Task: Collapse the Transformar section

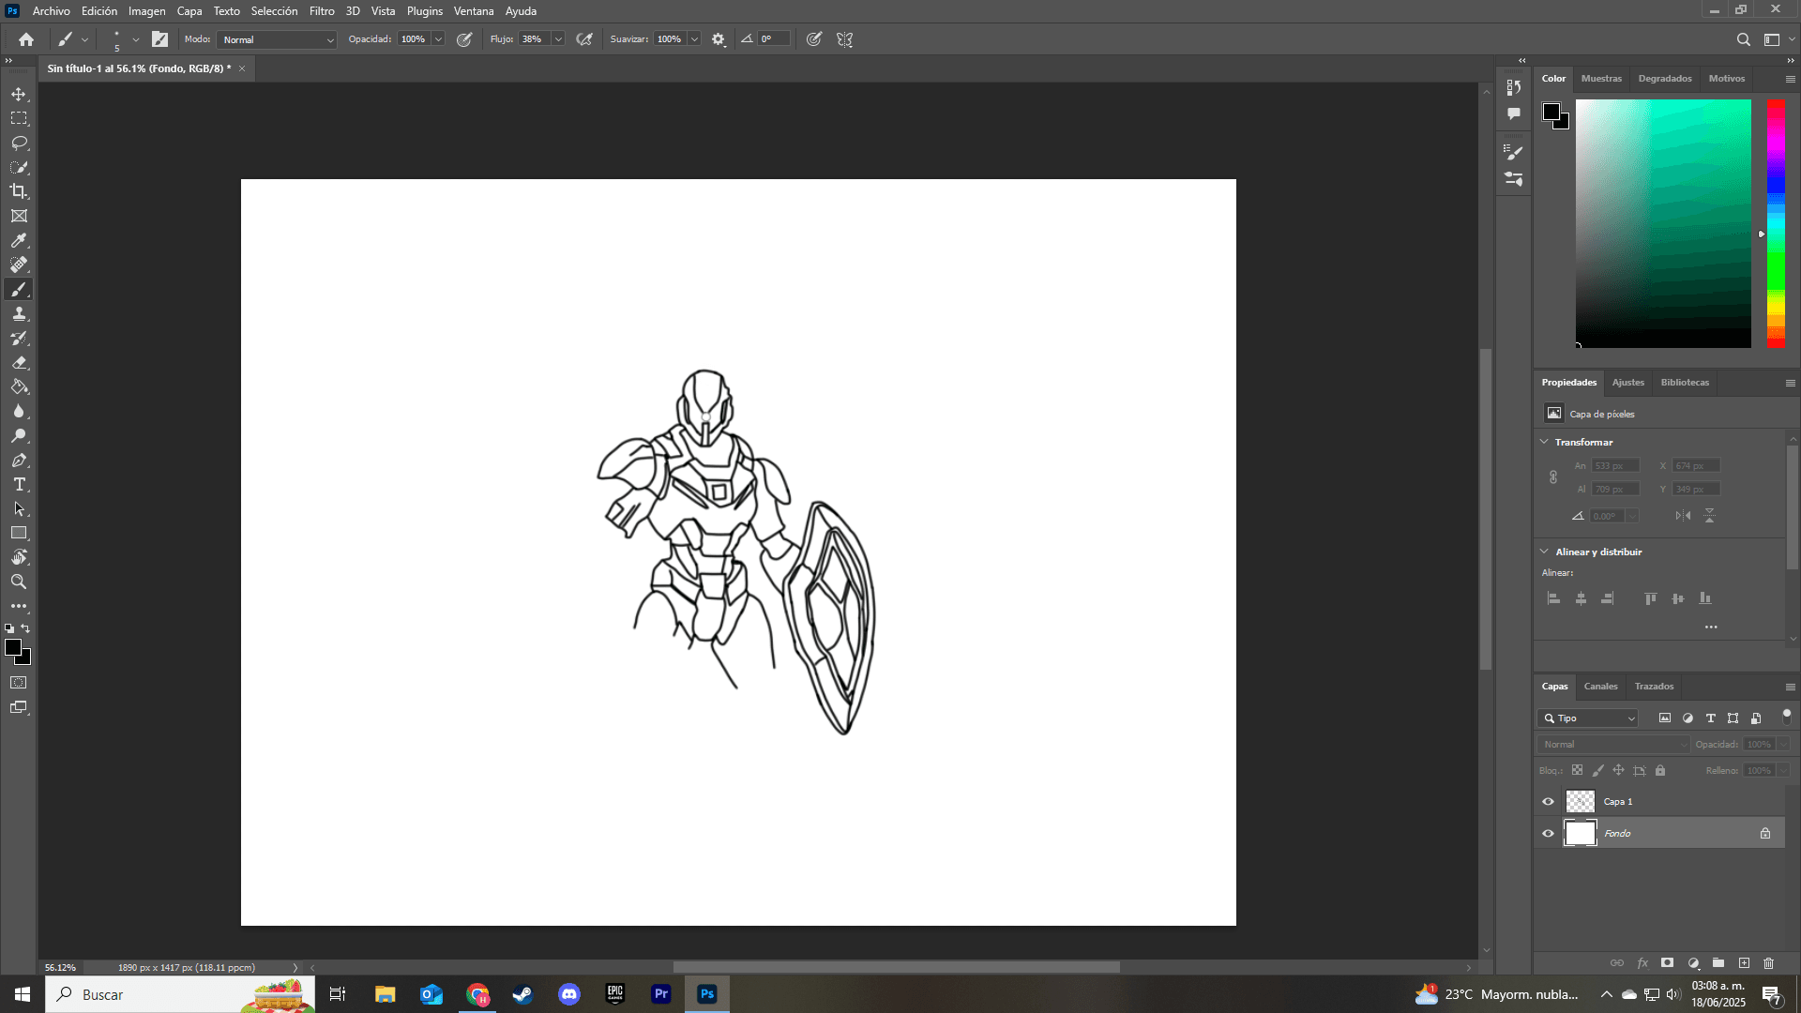Action: [x=1544, y=442]
